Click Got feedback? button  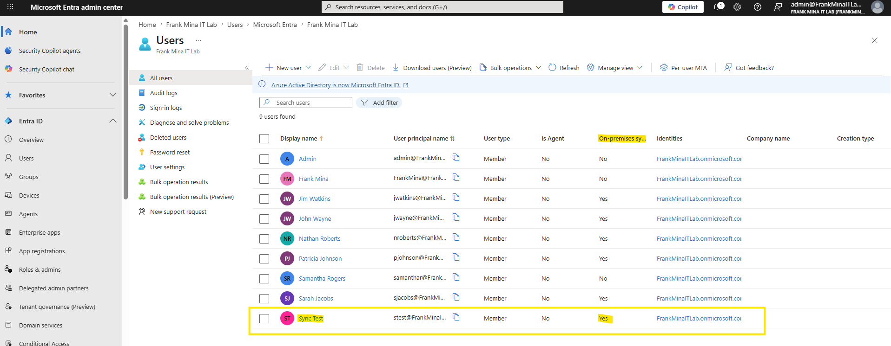pyautogui.click(x=749, y=68)
